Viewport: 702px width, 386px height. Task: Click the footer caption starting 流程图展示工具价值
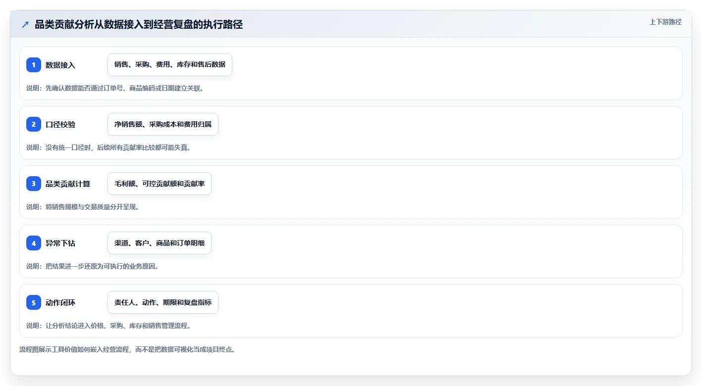pos(127,349)
